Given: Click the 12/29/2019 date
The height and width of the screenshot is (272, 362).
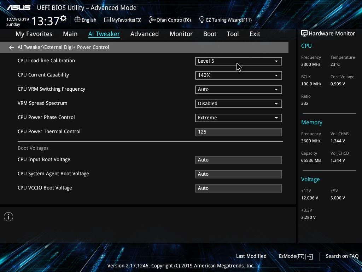Looking at the screenshot, I should pos(18,19).
